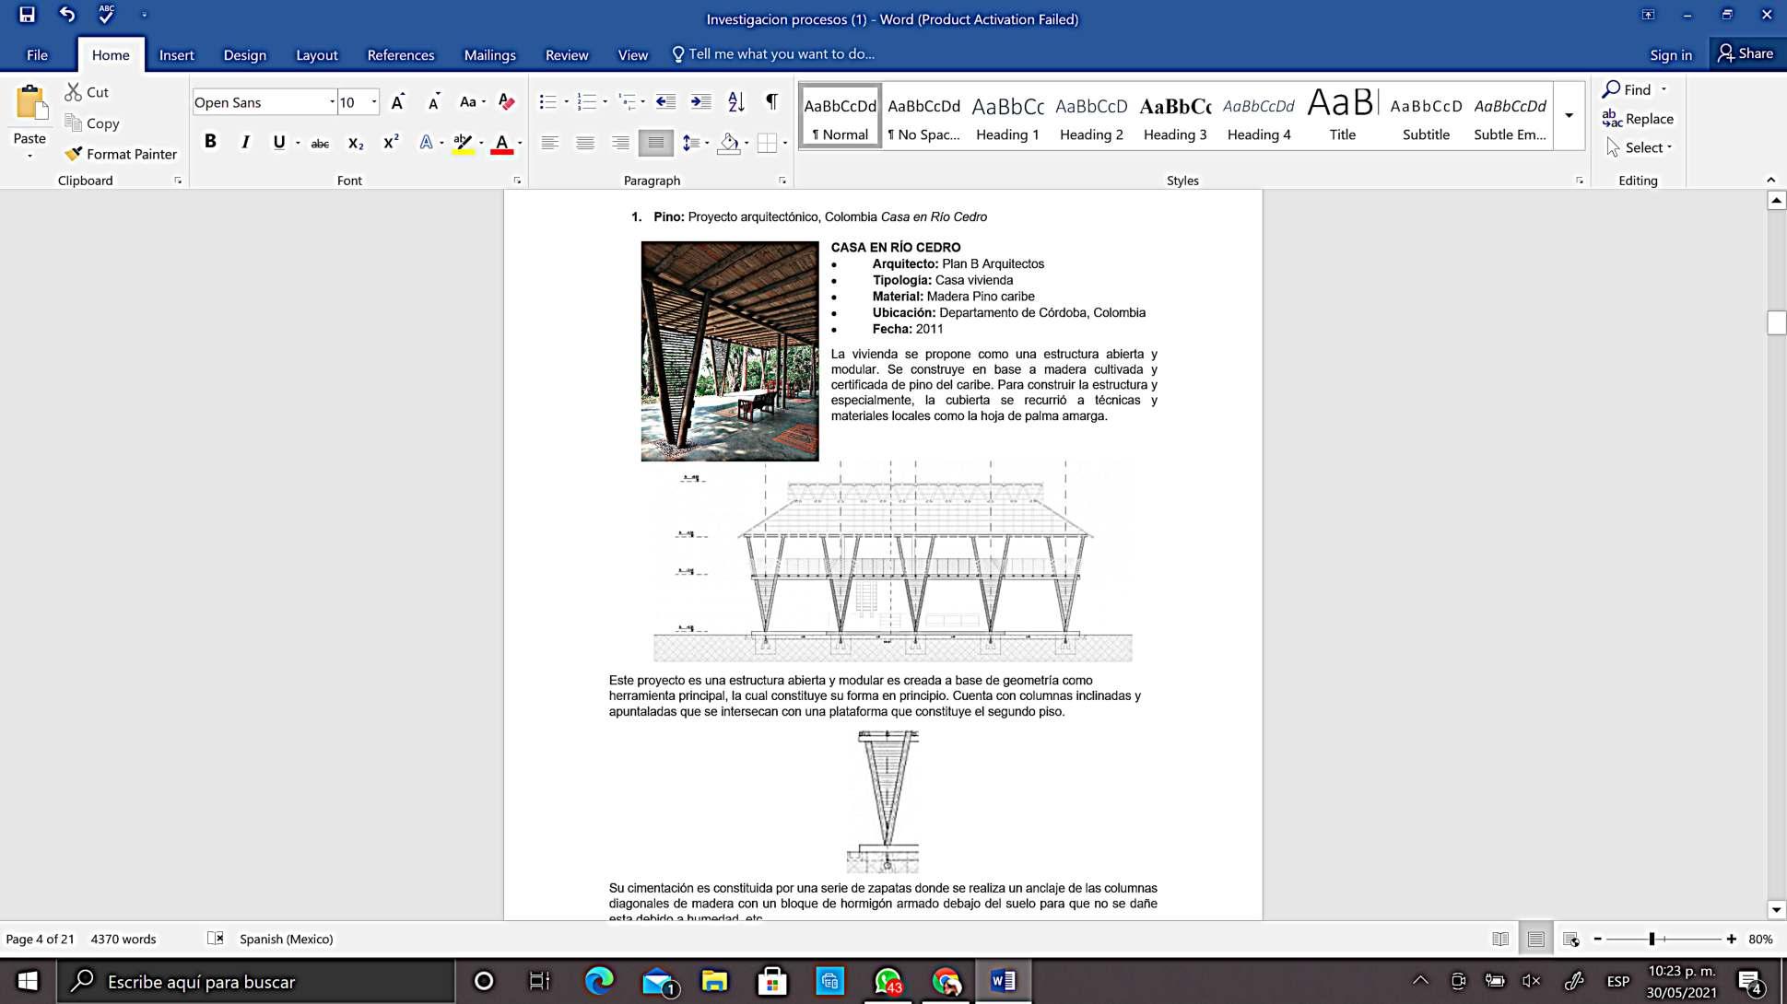Click the Superscript icon
The image size is (1787, 1004).
(x=391, y=143)
